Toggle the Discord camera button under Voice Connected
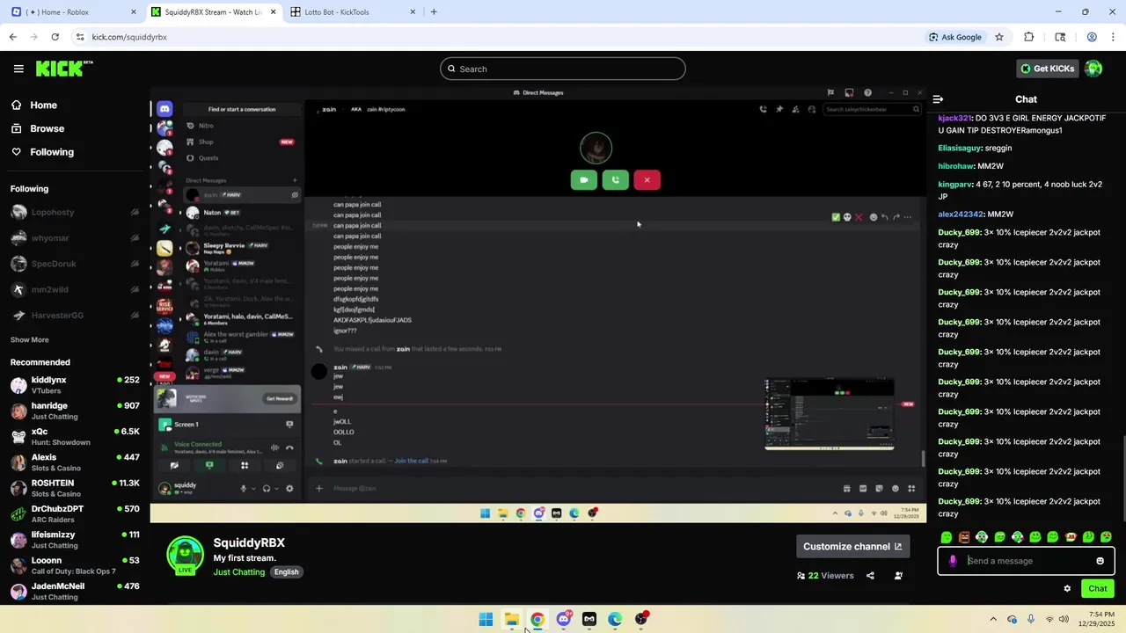Viewport: 1126px width, 633px height. tap(174, 466)
